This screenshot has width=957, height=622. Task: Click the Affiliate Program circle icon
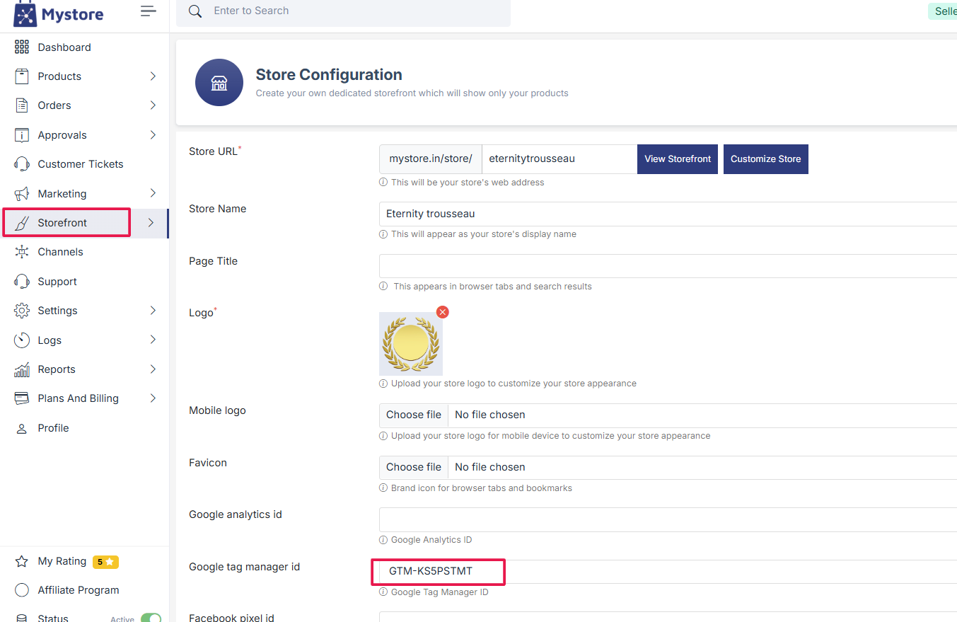point(22,590)
